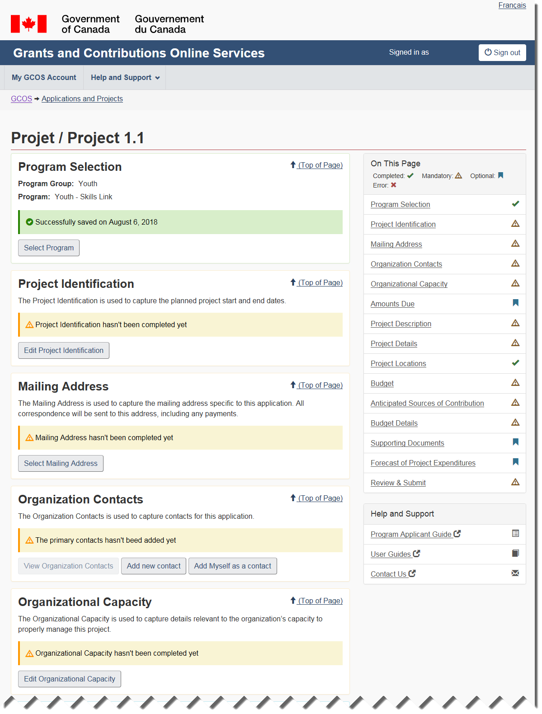
Task: Click the book icon beside User Guides
Action: [x=515, y=554]
